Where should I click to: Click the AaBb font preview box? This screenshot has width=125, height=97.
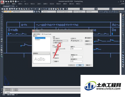tap(42, 59)
